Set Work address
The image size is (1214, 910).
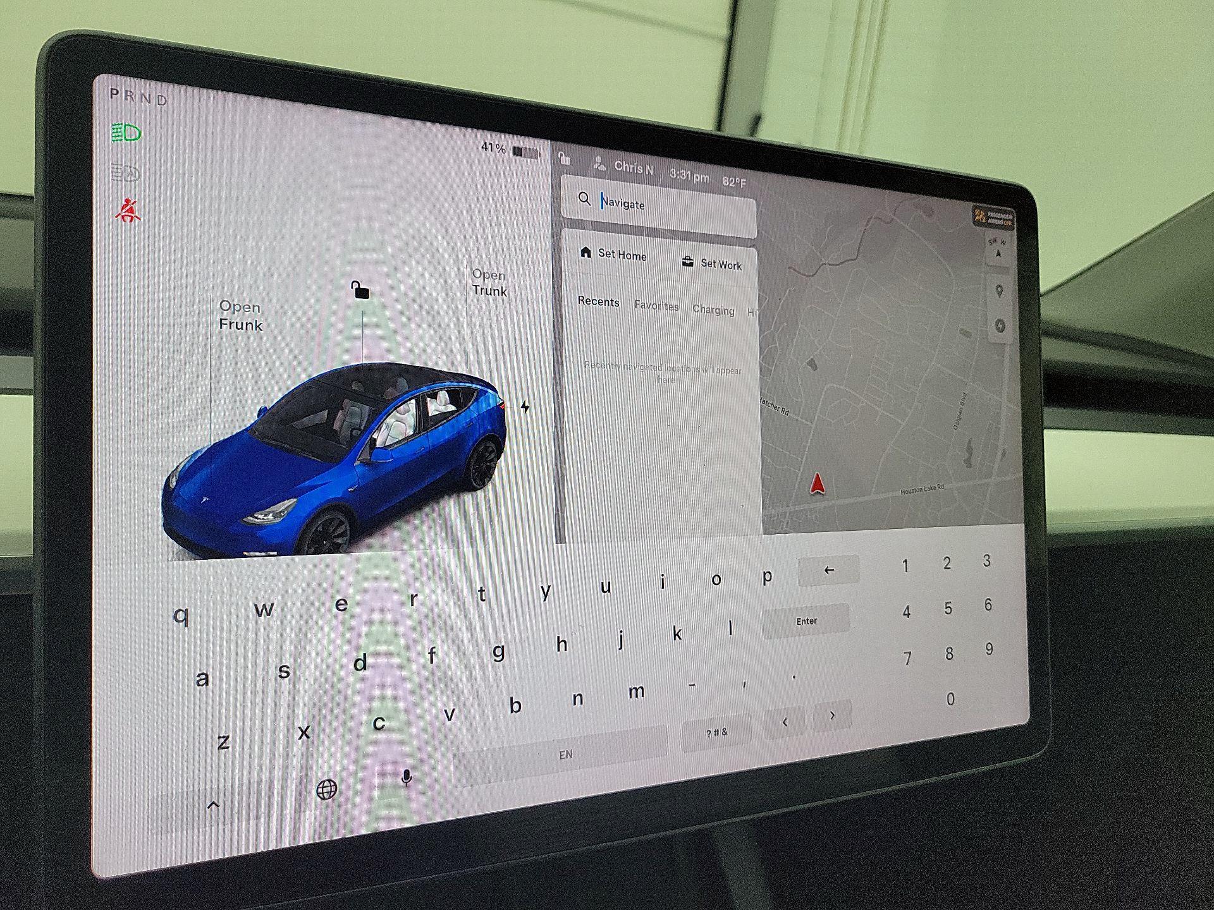click(x=711, y=263)
